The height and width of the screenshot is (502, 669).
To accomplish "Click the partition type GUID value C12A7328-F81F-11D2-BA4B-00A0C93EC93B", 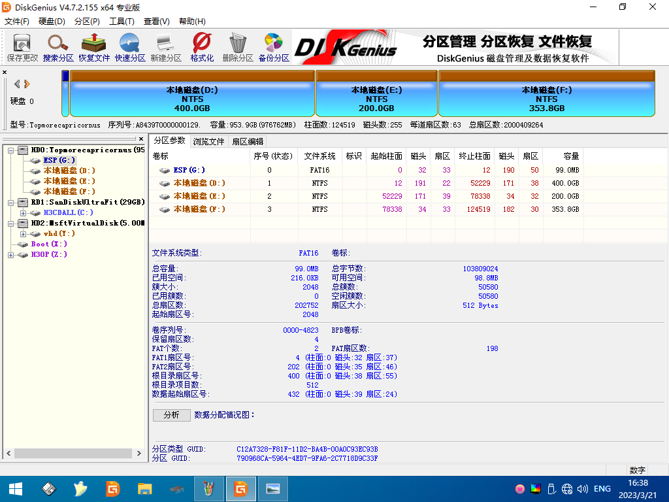I will pyautogui.click(x=307, y=449).
